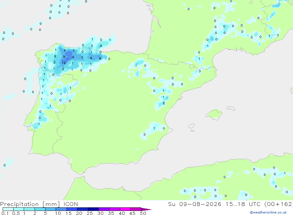Select the 1–2 mm legend color swatch

29,209
